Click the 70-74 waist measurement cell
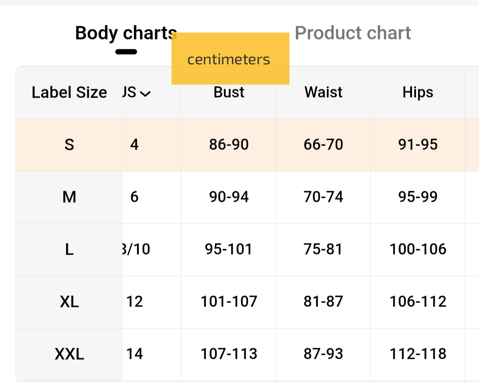The height and width of the screenshot is (388, 479). pos(323,197)
